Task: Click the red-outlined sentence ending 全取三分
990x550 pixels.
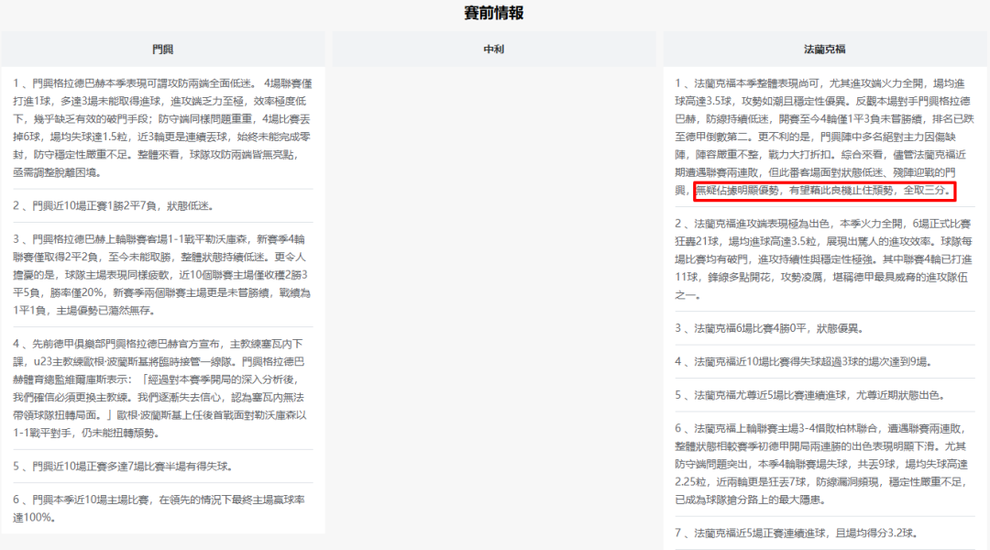Action: point(824,191)
